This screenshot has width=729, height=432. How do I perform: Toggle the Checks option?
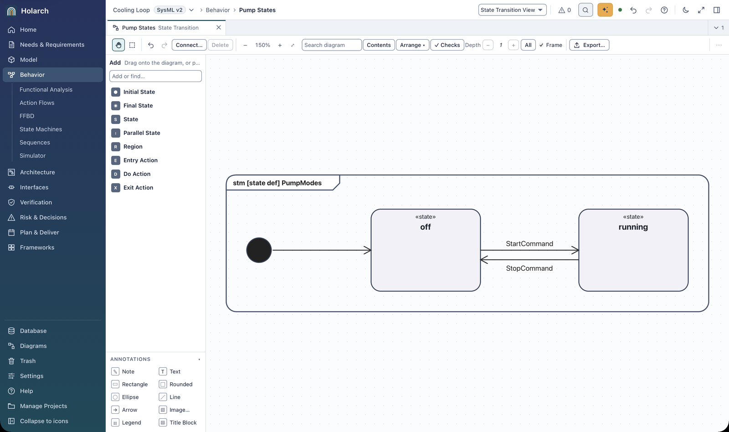pyautogui.click(x=447, y=45)
